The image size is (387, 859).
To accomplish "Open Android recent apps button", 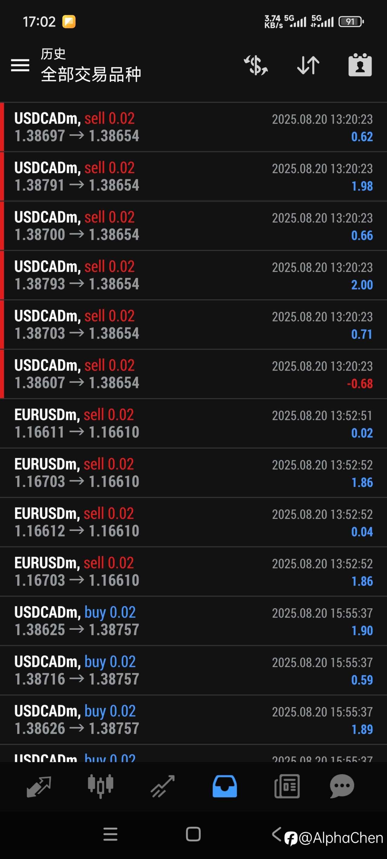I will pyautogui.click(x=110, y=835).
